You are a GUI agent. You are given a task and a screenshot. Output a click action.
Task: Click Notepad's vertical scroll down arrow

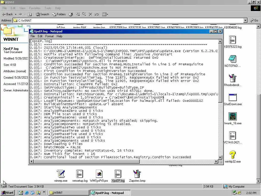[220, 157]
